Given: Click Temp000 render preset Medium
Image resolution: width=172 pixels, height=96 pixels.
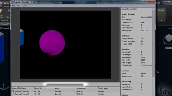Looking at the screenshot, I should 101,94.
